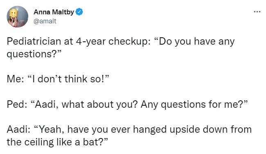Viewport: 266px width, 154px height.
Task: Open the Anna Maltby display name link
Action: (54, 12)
